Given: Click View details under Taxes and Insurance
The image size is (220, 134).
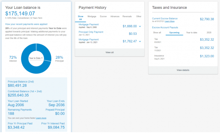Looking at the screenshot, I should point(183,70).
